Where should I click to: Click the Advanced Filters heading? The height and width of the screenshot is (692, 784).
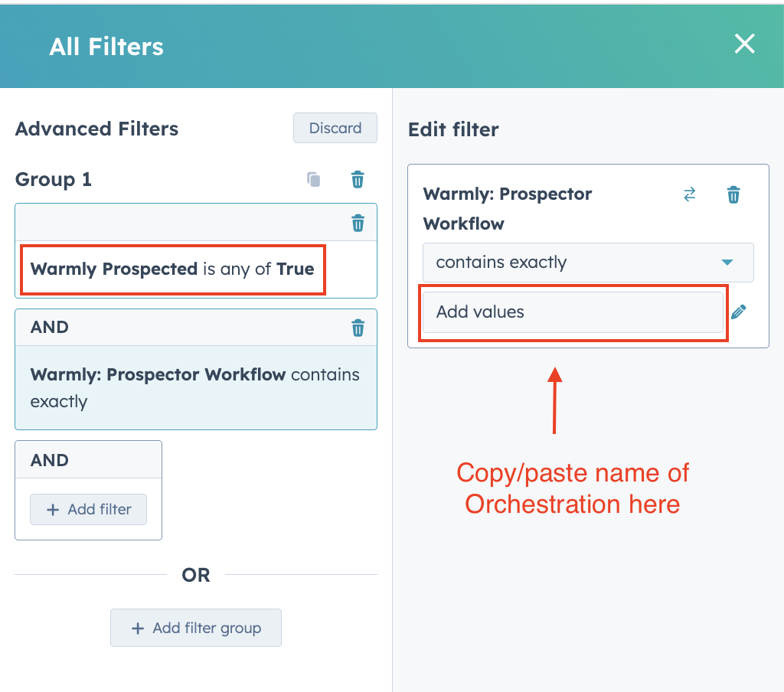point(96,129)
